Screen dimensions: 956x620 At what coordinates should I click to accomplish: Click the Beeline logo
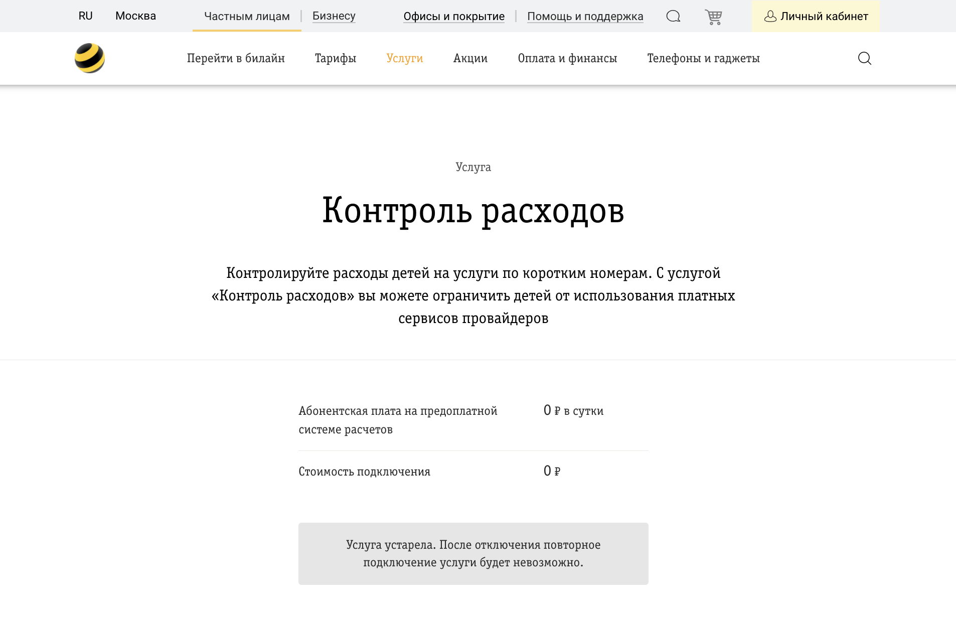89,58
